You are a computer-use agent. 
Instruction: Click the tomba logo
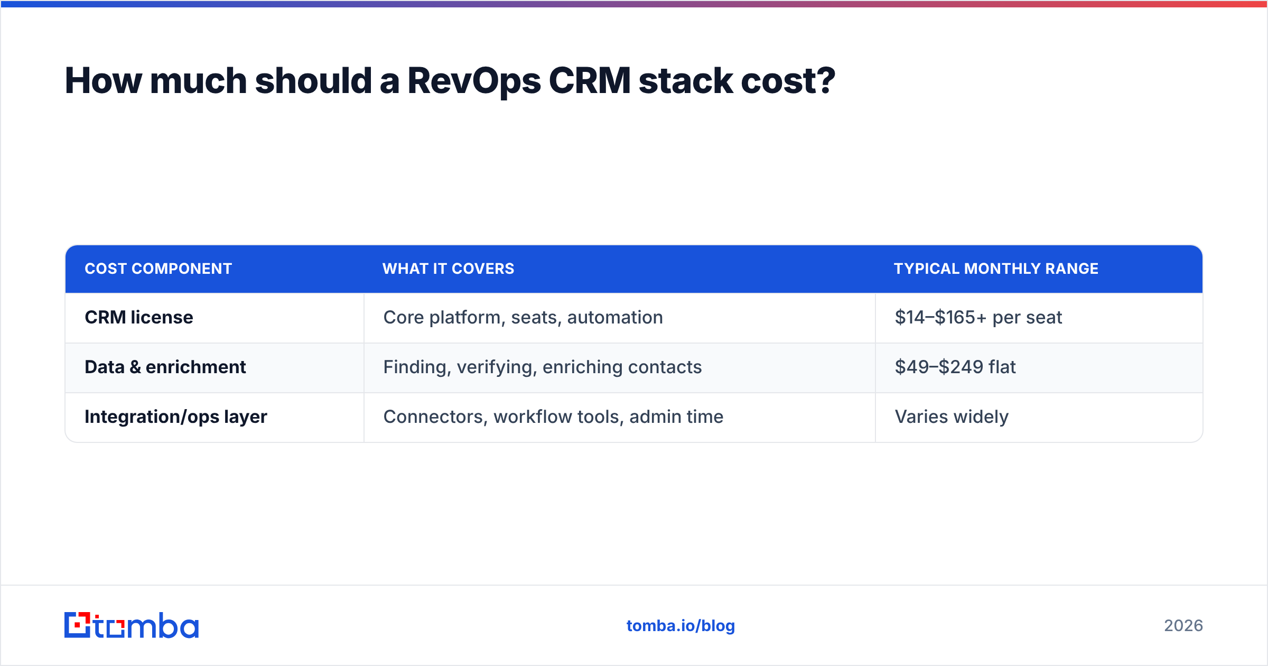click(x=132, y=625)
